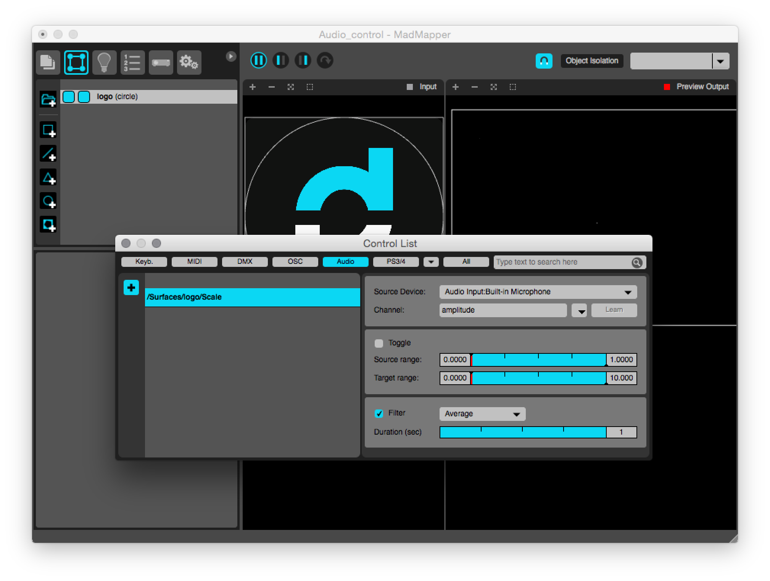Open the Scenes list tab icon

(x=132, y=62)
